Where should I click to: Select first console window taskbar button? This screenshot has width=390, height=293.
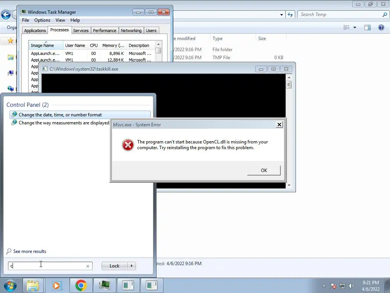[128, 285]
